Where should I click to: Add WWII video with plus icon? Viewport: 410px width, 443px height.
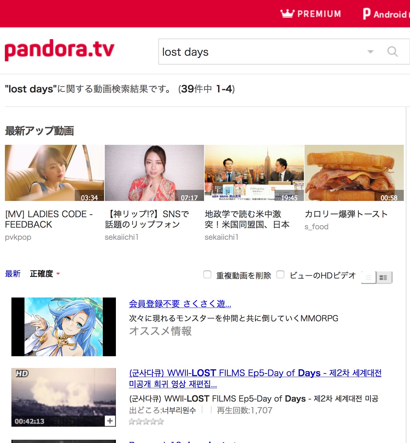110,421
